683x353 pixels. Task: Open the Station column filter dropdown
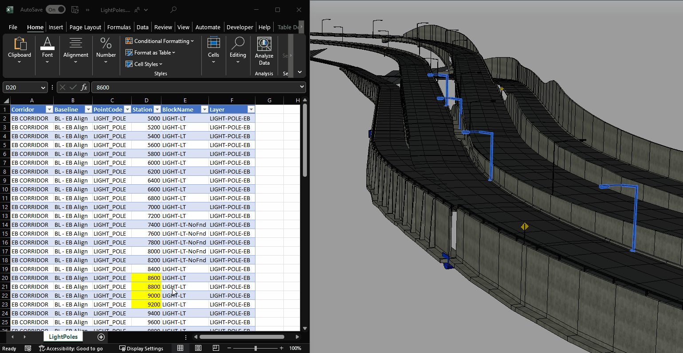pyautogui.click(x=157, y=109)
